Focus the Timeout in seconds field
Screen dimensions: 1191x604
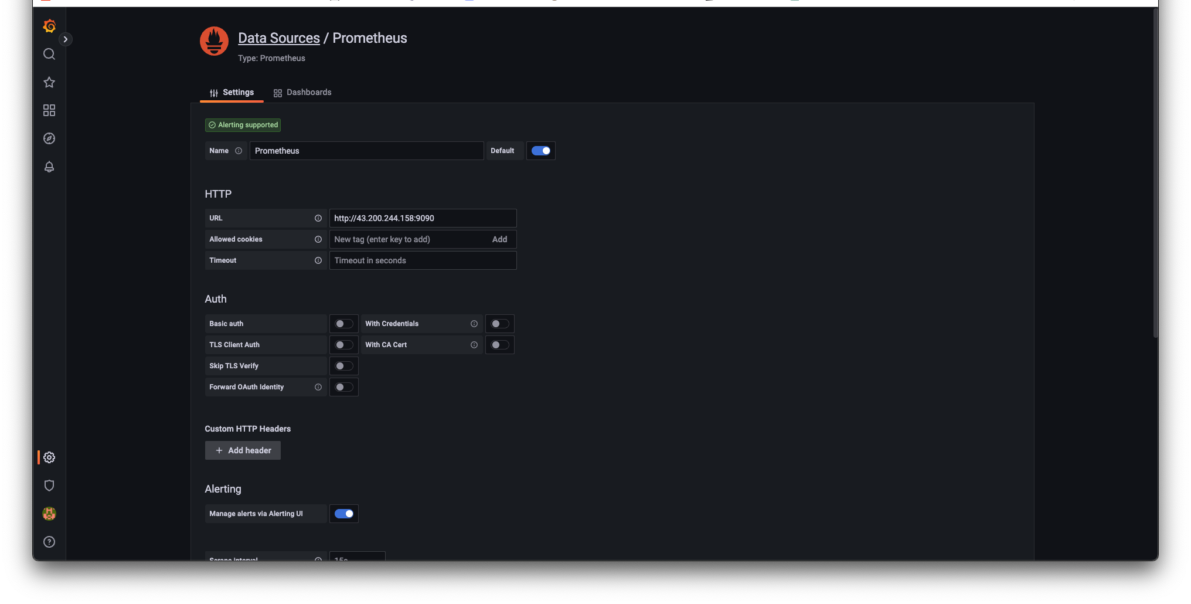pyautogui.click(x=423, y=260)
